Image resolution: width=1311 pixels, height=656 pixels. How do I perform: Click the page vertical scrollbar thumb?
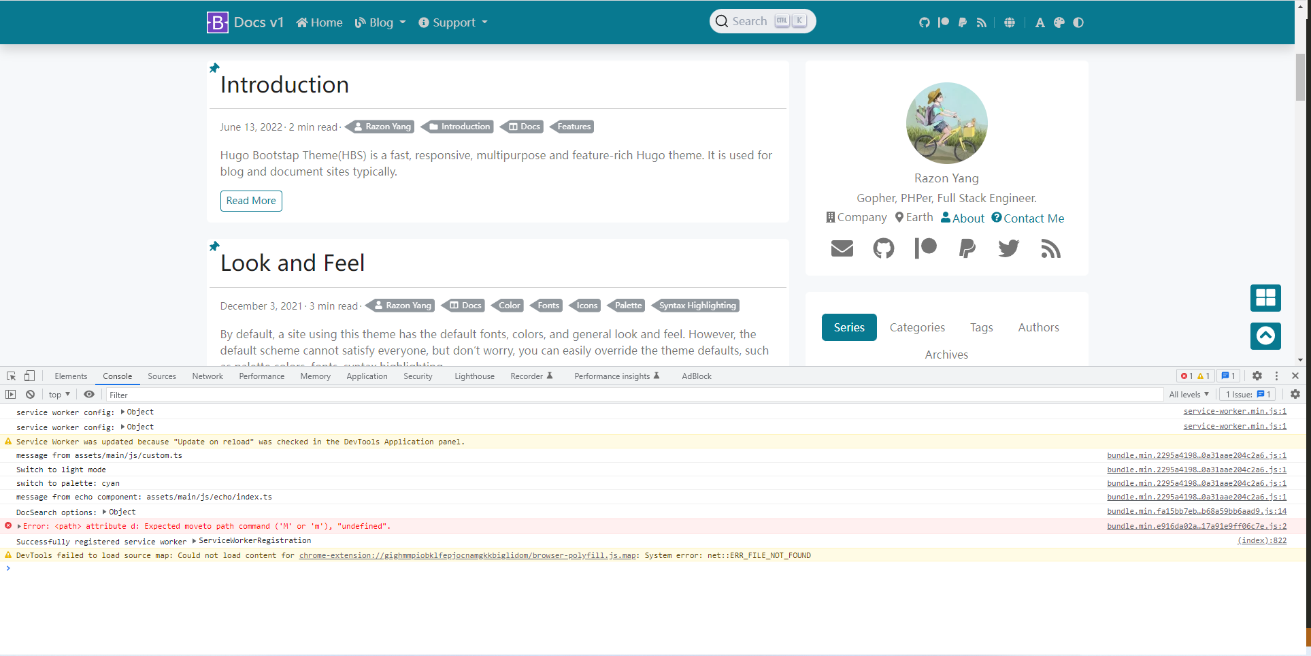pos(1300,76)
